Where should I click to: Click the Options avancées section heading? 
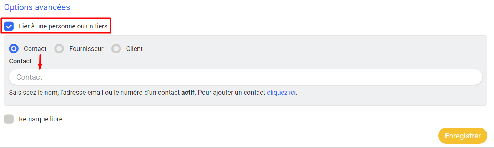point(37,7)
